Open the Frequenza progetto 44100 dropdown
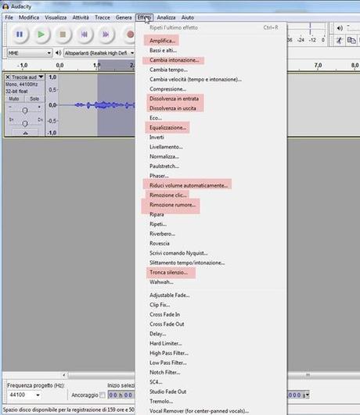 click(24, 395)
